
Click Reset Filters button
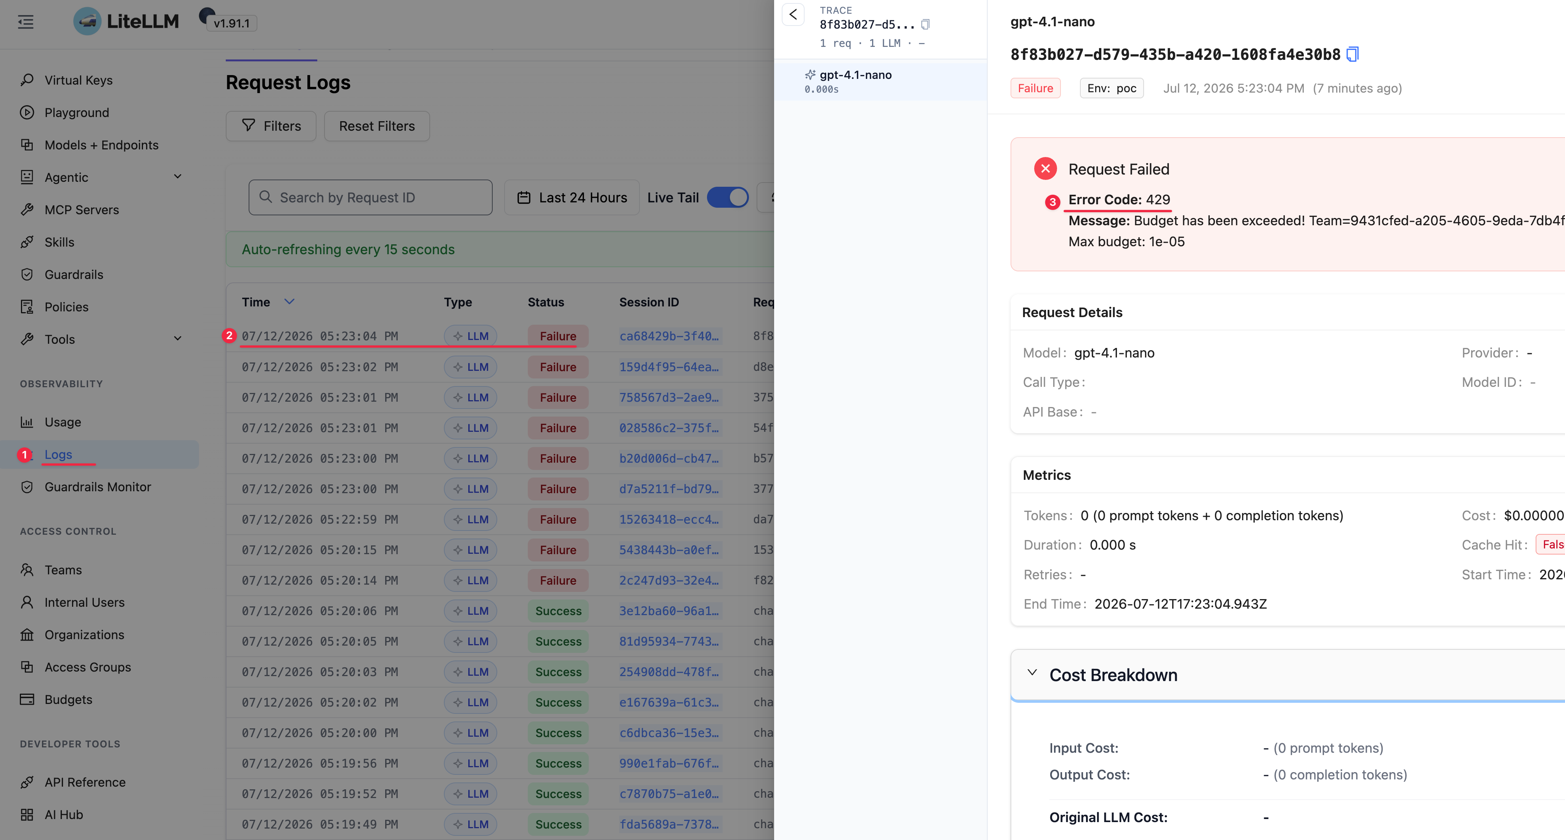point(377,126)
